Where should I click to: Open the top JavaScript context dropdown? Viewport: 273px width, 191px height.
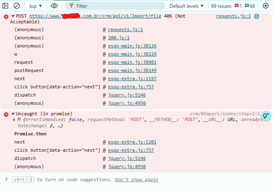[36, 6]
